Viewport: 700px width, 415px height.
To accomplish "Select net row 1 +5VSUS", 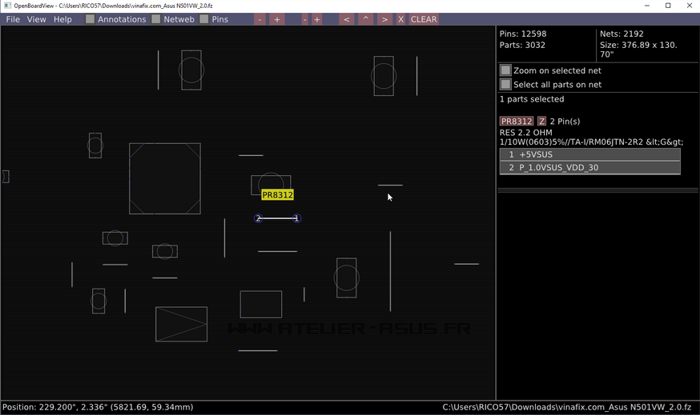I will [589, 154].
